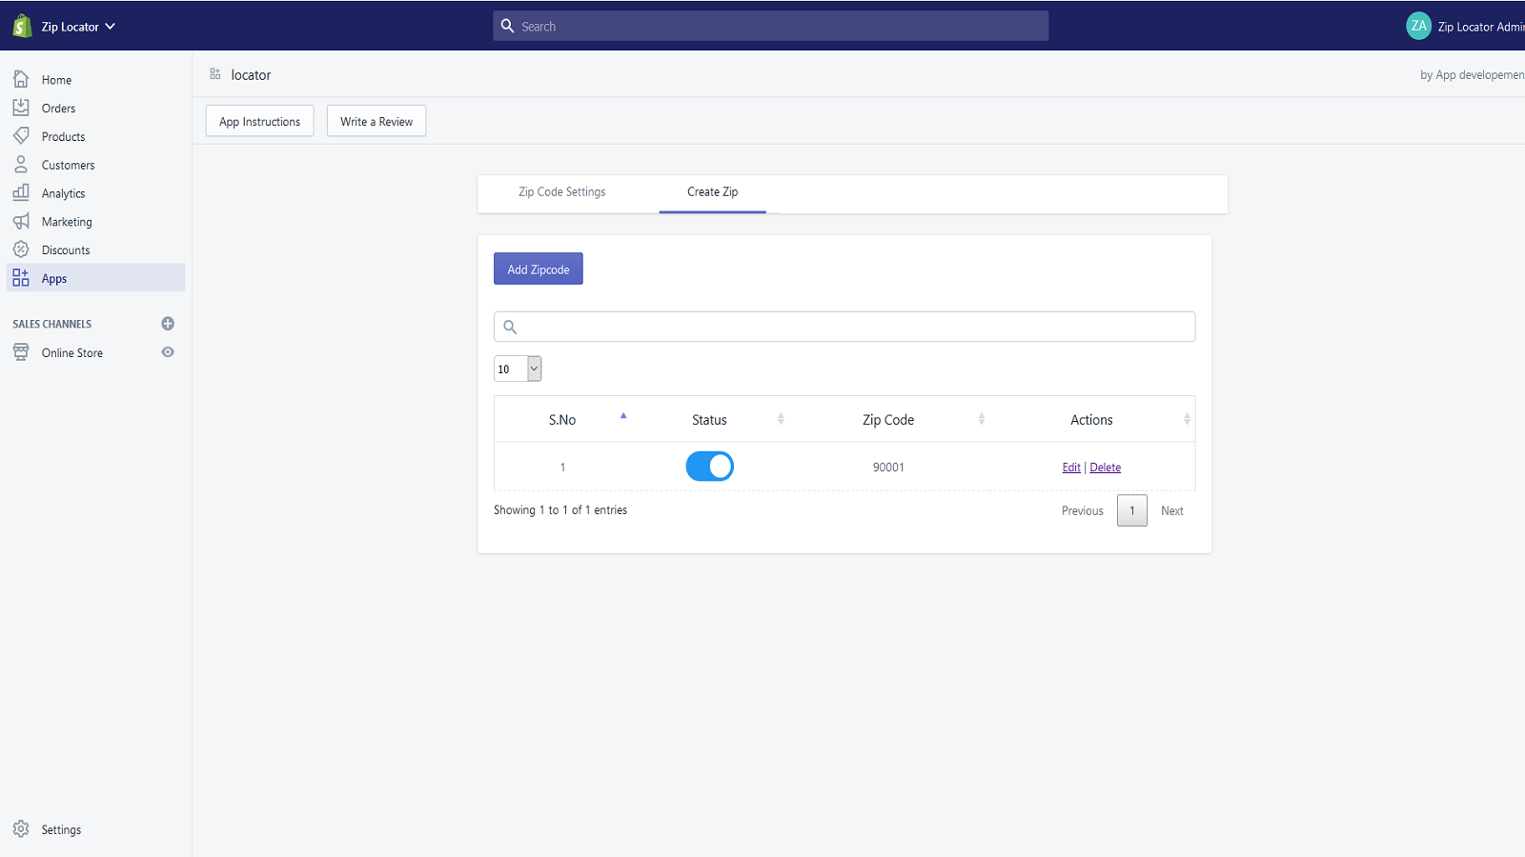Click the Discounts percent badge icon

point(21,249)
